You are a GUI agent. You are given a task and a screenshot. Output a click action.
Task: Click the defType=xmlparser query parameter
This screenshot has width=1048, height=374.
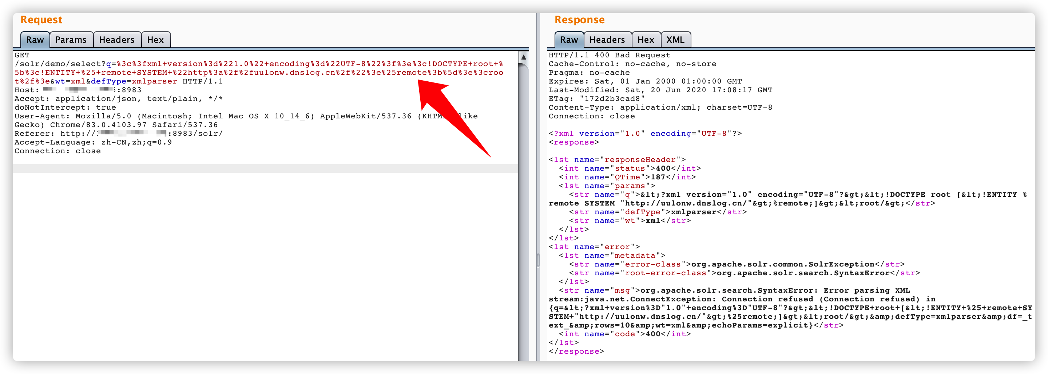[x=134, y=81]
